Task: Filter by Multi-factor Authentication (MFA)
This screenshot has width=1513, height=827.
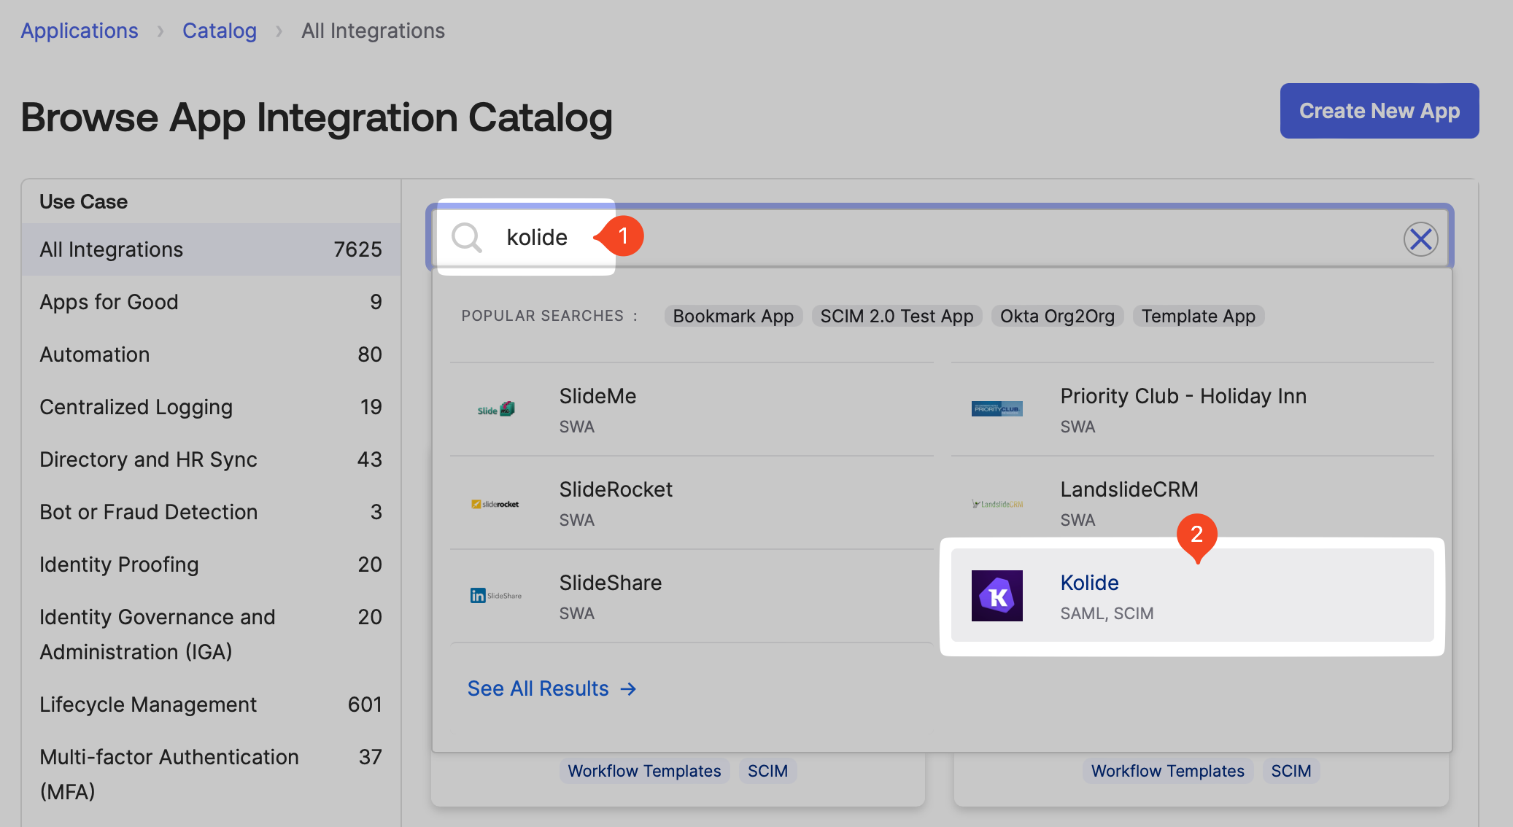Action: [211, 774]
